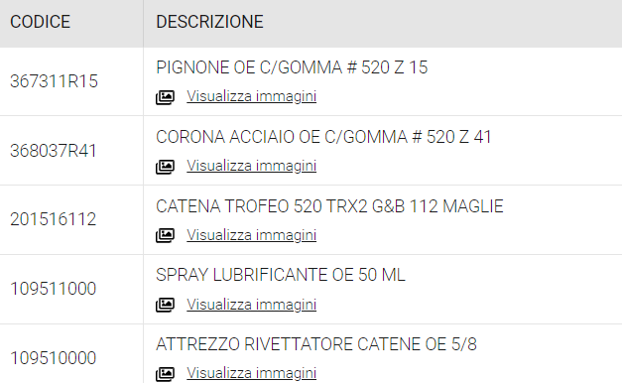Select product code 368037R41
622x383 pixels.
click(54, 151)
